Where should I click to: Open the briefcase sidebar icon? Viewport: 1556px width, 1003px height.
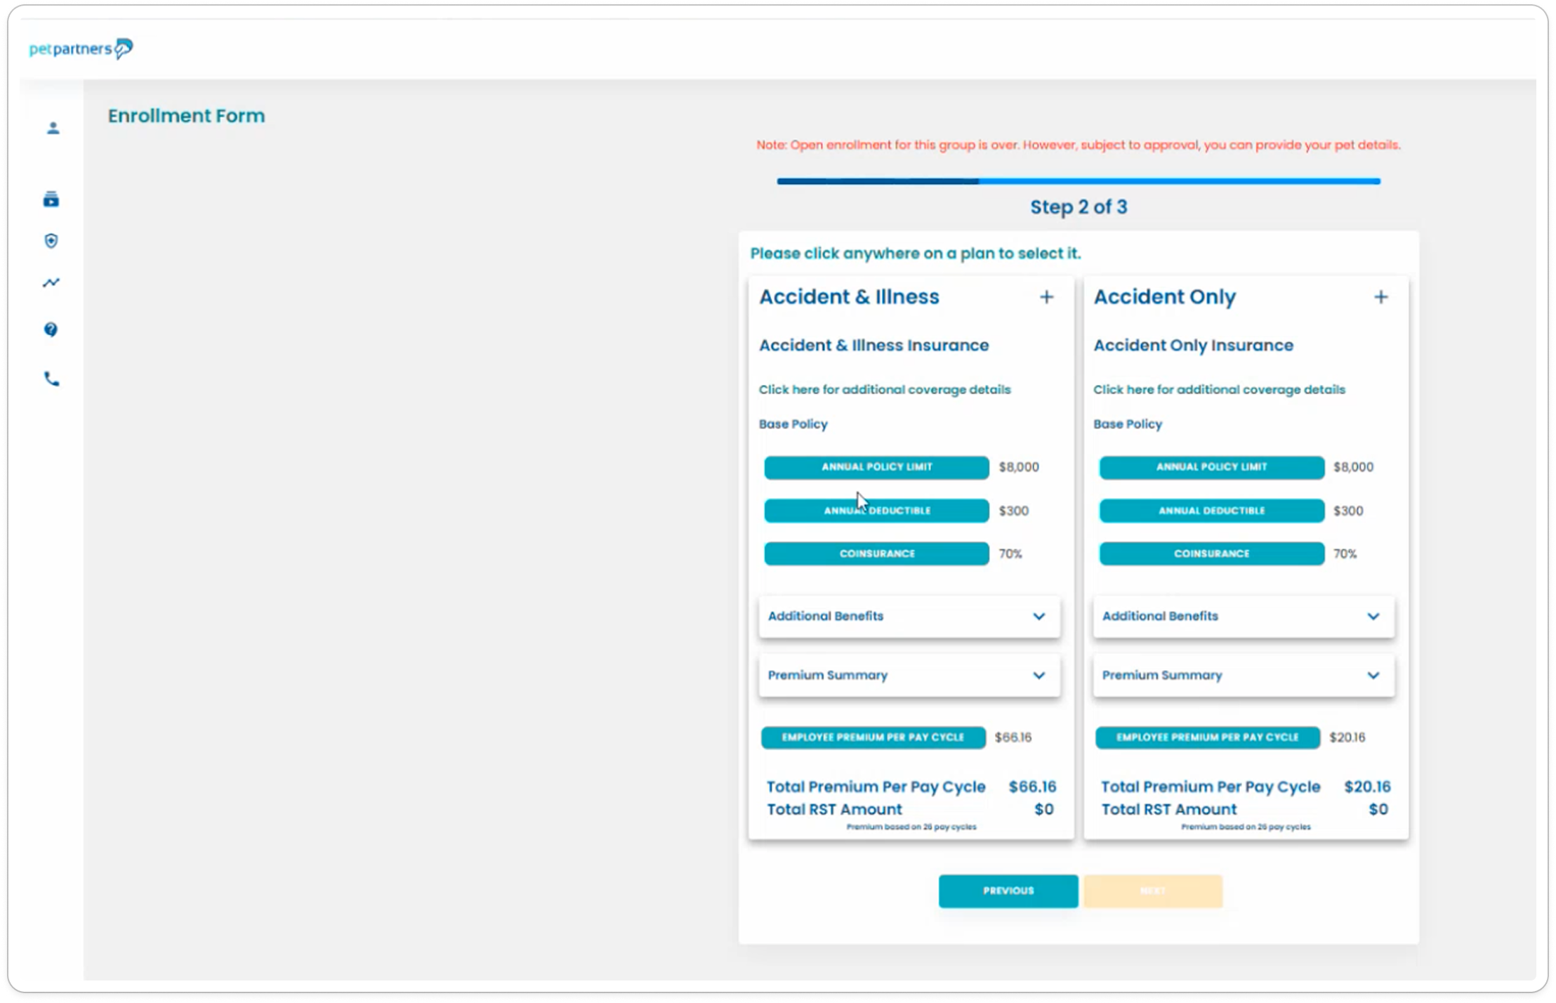pos(51,199)
